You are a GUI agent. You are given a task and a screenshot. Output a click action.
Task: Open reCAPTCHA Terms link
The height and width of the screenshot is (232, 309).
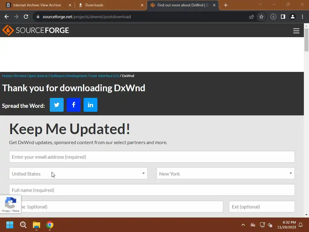coord(16,211)
